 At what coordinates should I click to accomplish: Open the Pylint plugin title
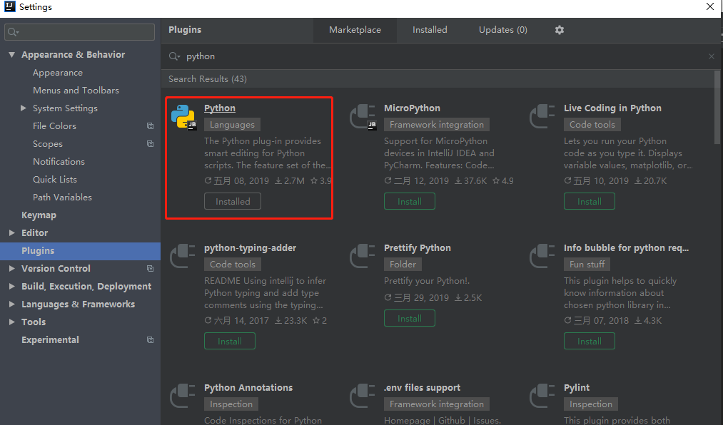577,388
